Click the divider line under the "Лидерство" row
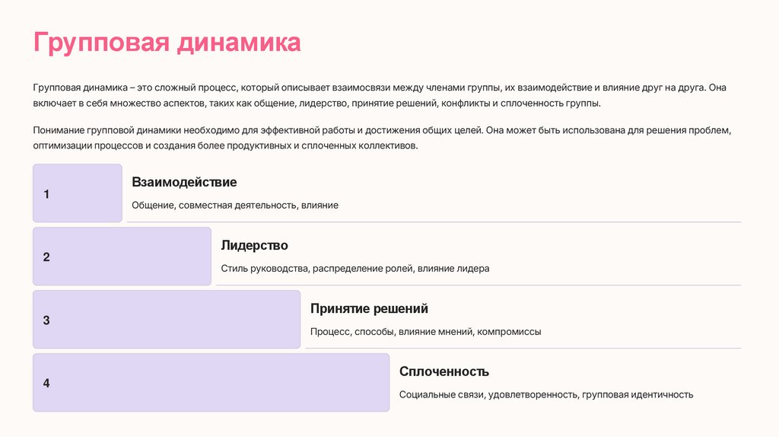The image size is (779, 437). (x=478, y=285)
